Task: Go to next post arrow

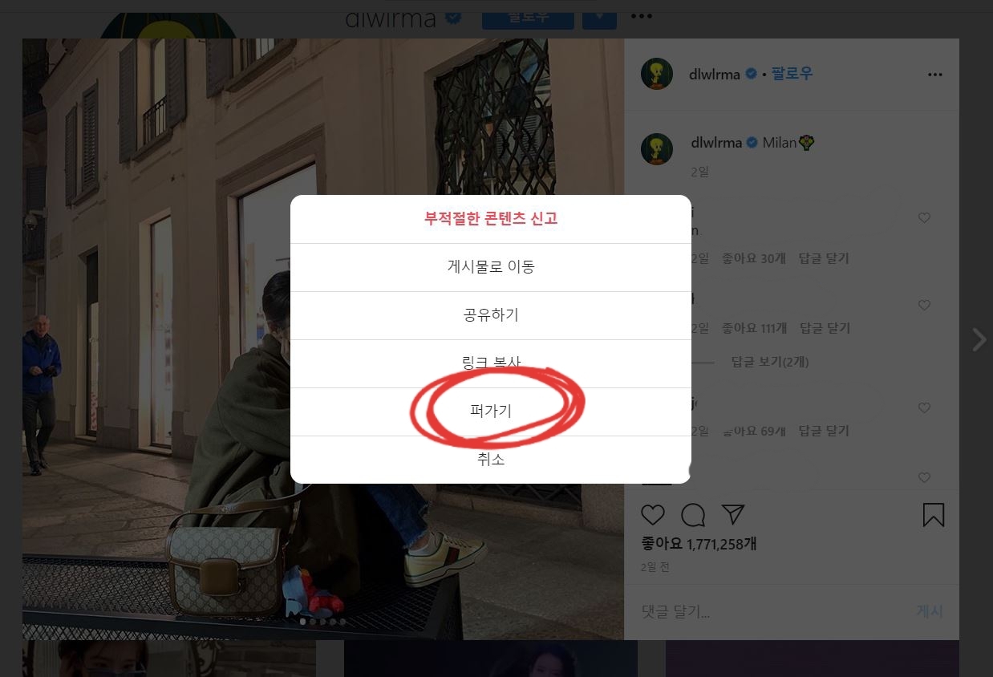Action: [x=979, y=339]
